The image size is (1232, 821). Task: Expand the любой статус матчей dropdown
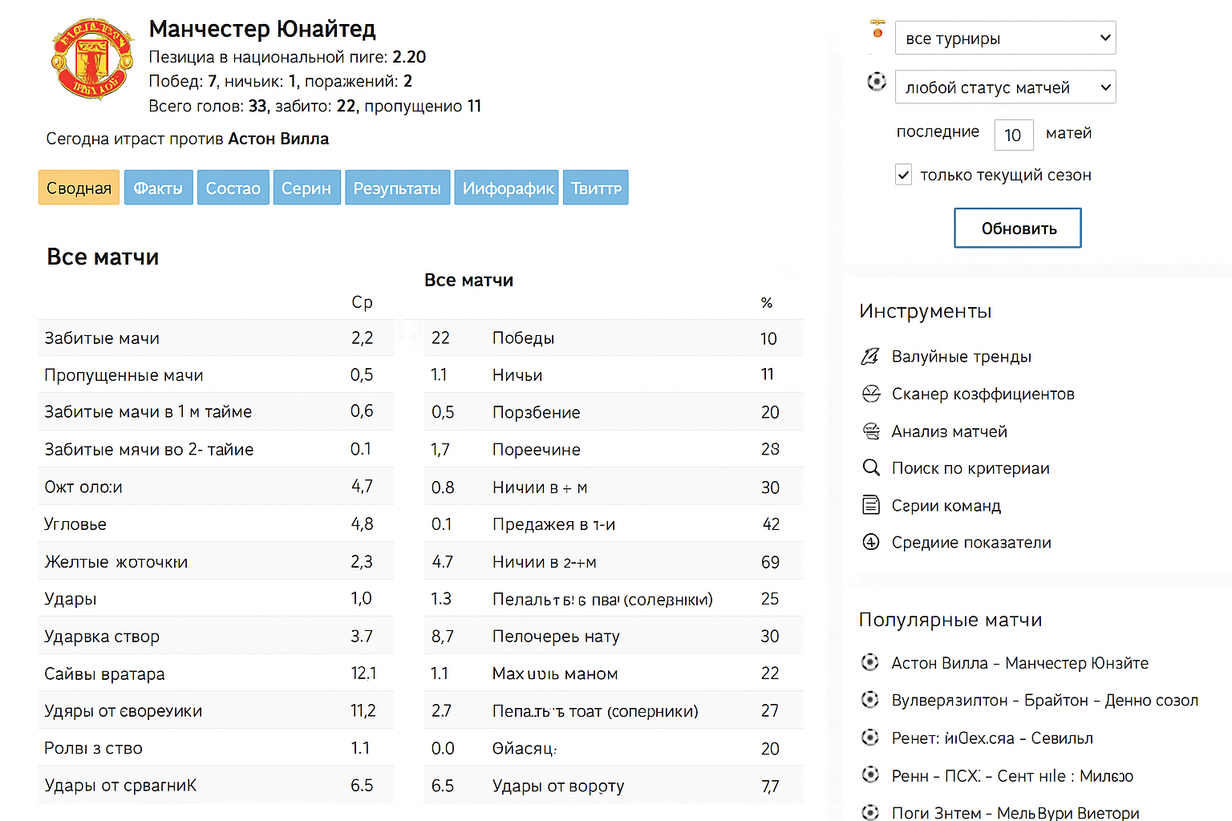tap(1005, 87)
